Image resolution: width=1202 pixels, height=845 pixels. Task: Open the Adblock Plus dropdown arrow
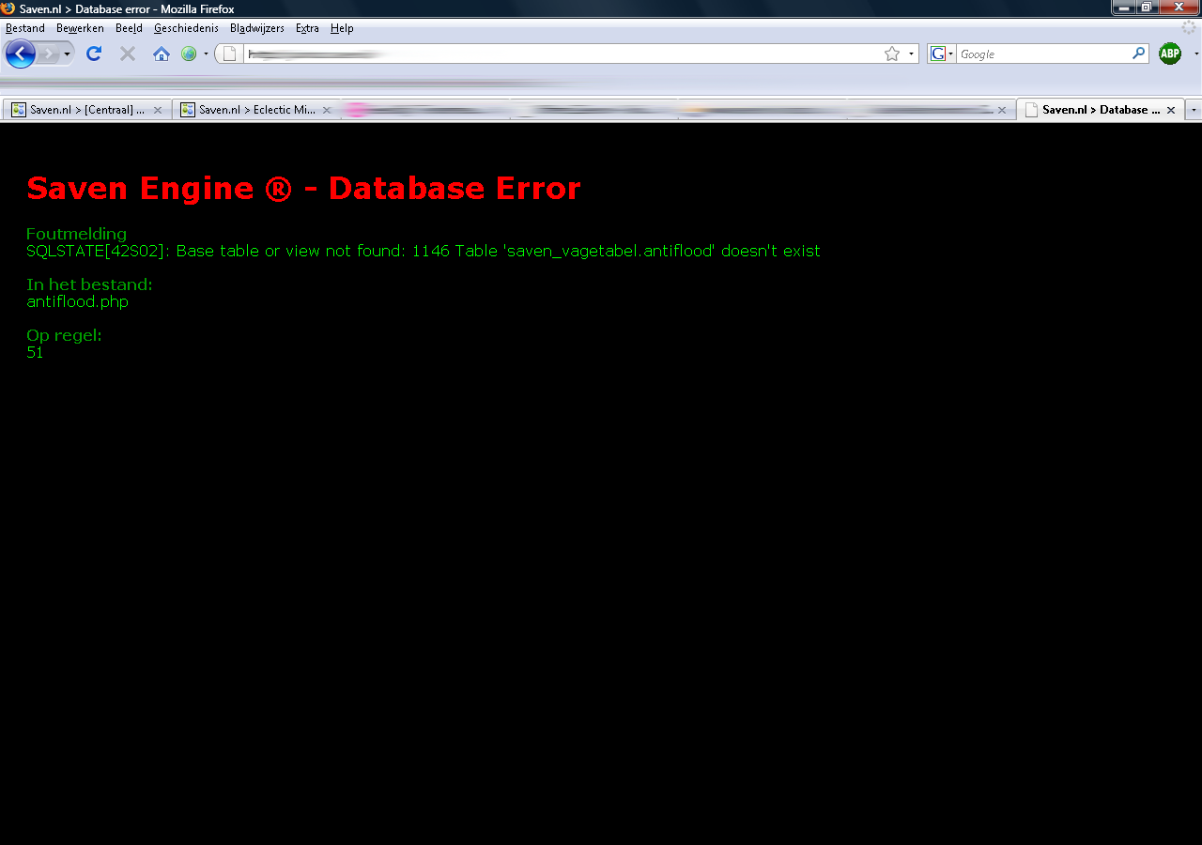(1195, 54)
